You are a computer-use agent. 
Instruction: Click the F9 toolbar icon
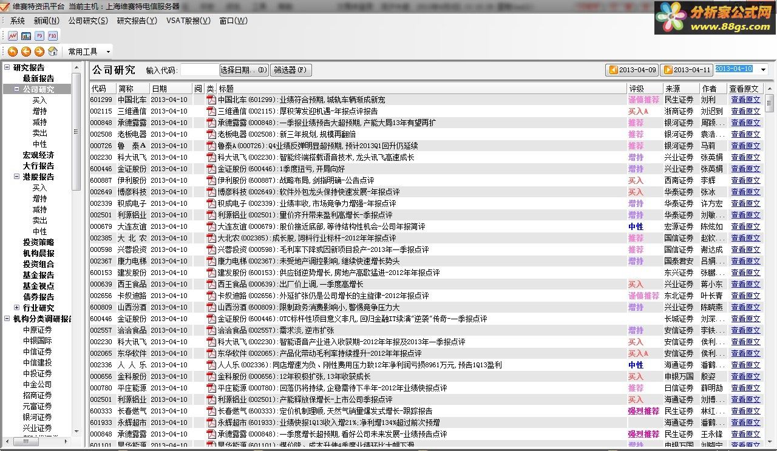(39, 36)
